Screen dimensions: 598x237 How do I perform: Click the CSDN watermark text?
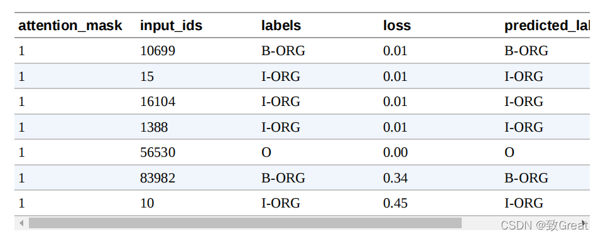[x=544, y=225]
